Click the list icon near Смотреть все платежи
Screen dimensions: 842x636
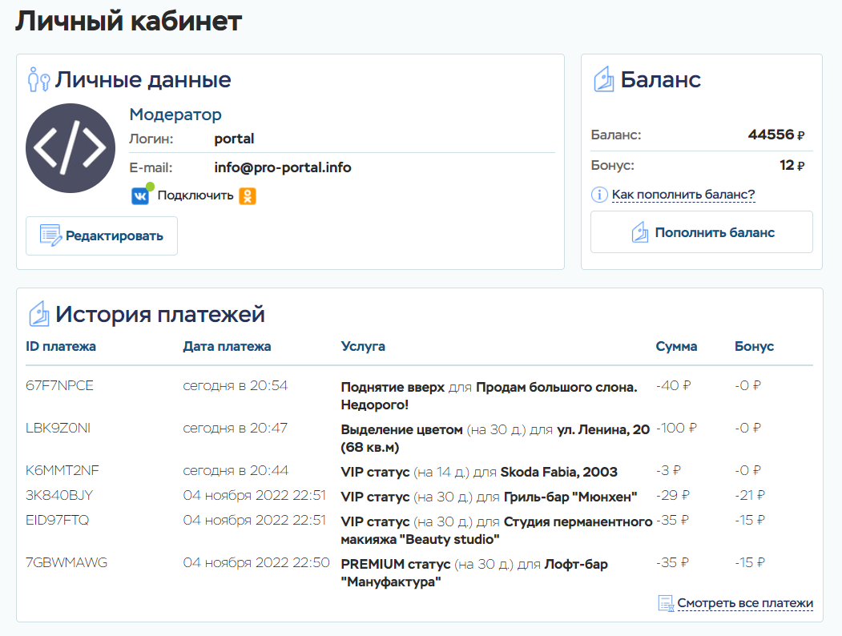665,603
